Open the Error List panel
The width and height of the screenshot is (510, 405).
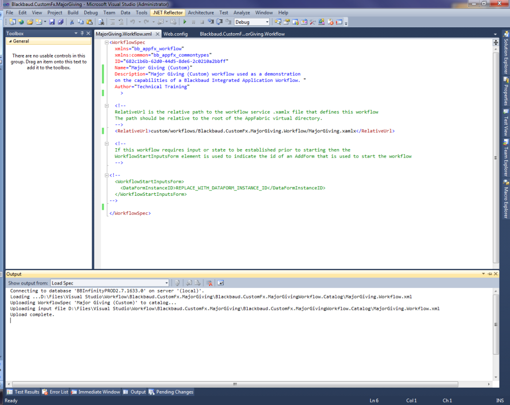56,392
